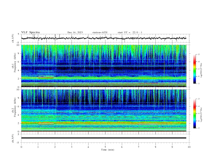Click the ch.1(V) waveform axis label
Viewport: 213px width, 165px height.
pyautogui.click(x=13, y=38)
